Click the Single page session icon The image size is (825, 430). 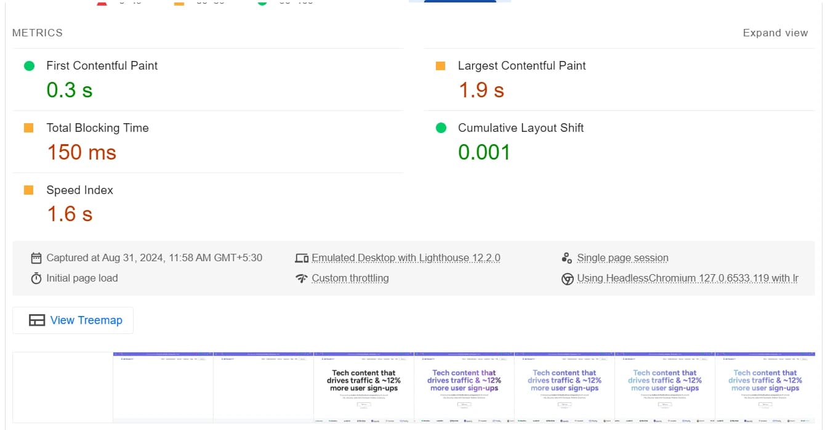click(567, 258)
